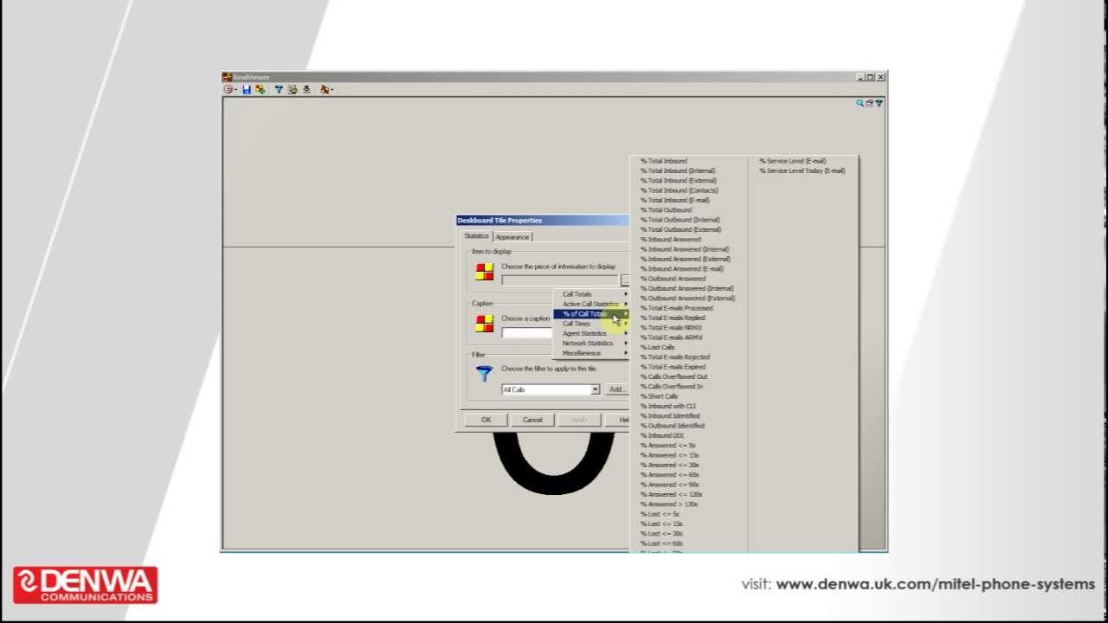Click the toolbar icon right of the funnel
The image size is (1108, 623).
point(293,89)
